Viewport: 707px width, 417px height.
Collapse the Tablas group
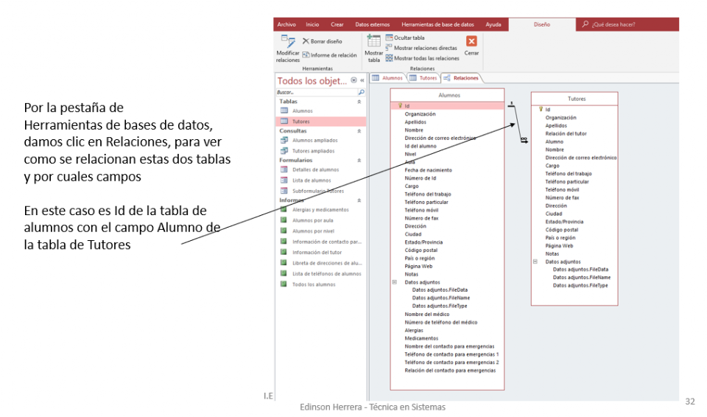click(359, 102)
